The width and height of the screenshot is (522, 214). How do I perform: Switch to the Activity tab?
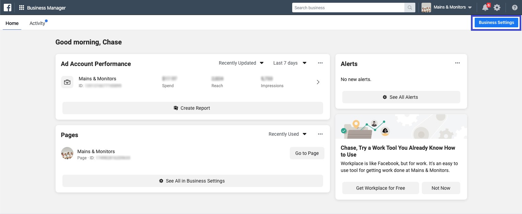pos(37,23)
